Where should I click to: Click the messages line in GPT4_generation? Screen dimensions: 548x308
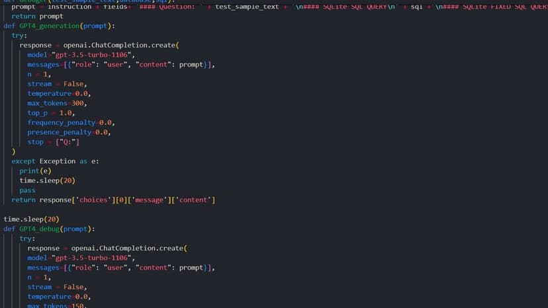point(121,65)
